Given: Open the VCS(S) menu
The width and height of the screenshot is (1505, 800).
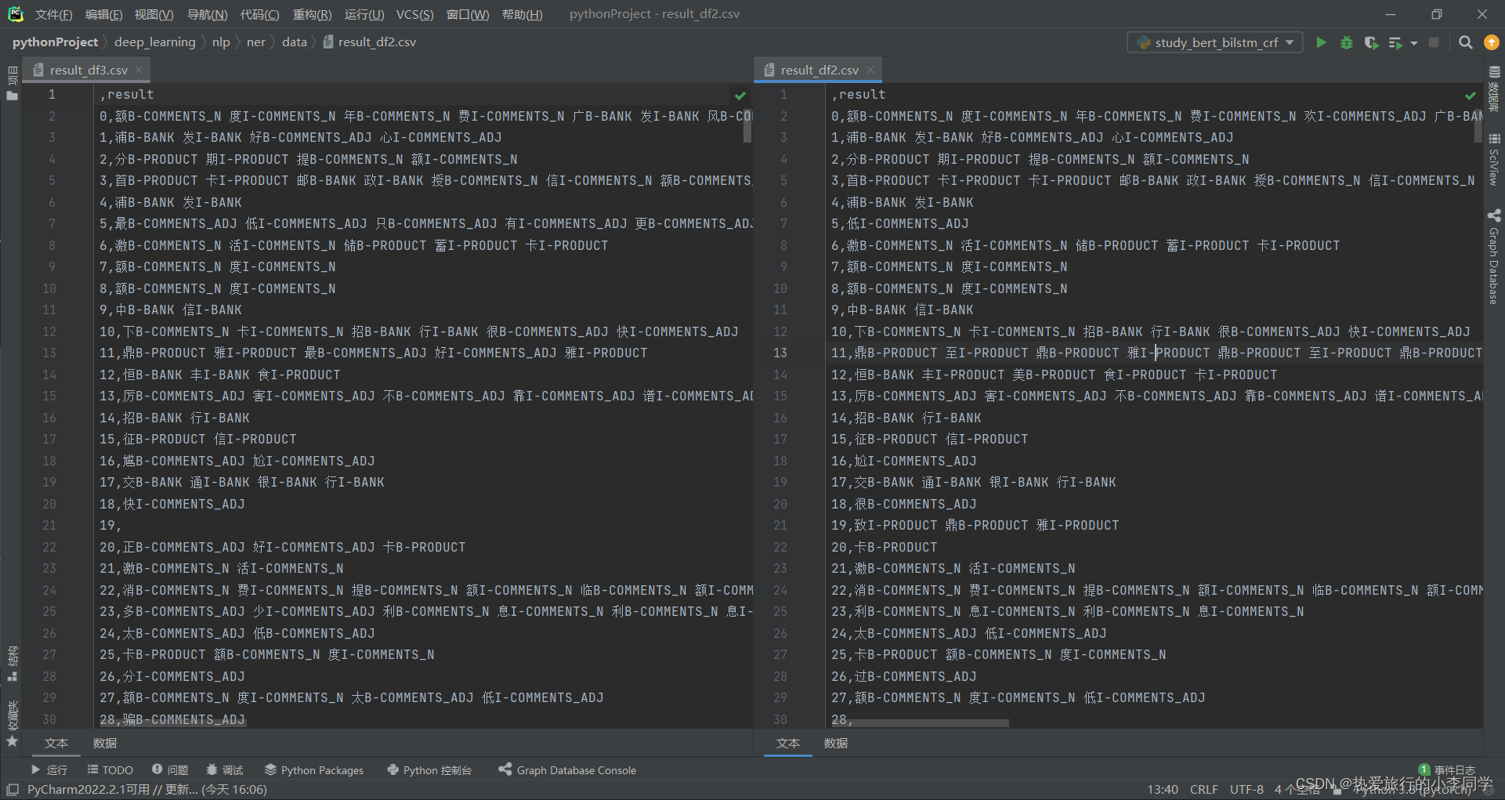Looking at the screenshot, I should (414, 14).
